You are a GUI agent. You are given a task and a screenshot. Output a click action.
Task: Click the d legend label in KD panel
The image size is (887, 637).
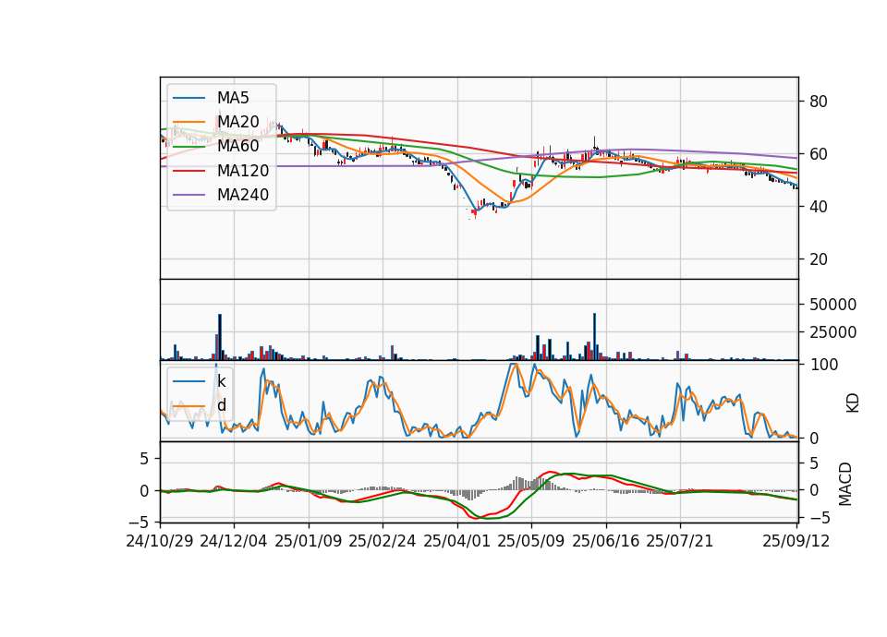(x=221, y=405)
